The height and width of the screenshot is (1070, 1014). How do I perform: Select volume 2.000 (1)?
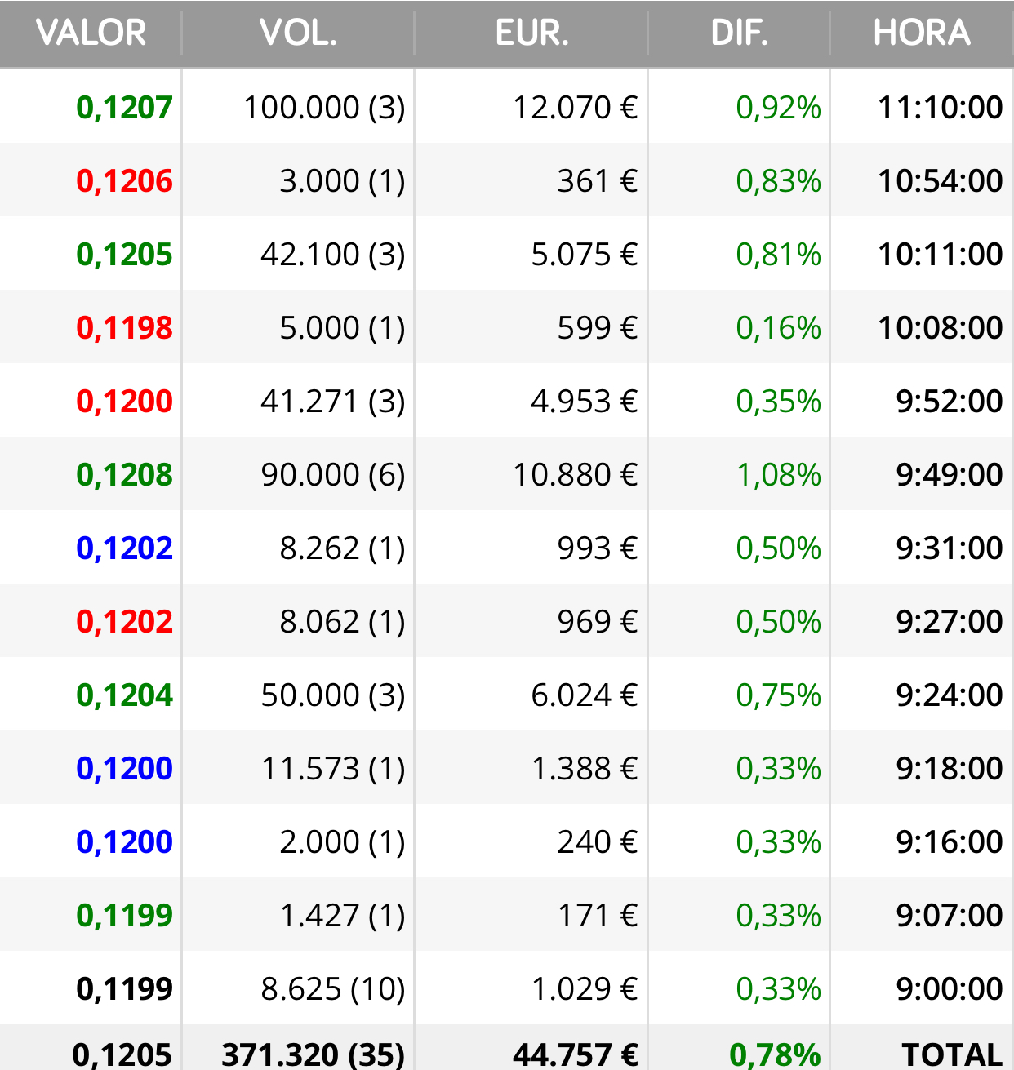pyautogui.click(x=342, y=842)
